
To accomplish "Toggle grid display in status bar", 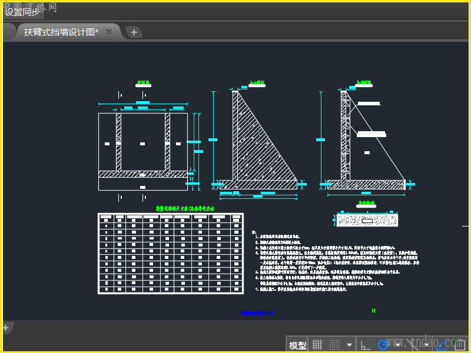I will (x=317, y=345).
